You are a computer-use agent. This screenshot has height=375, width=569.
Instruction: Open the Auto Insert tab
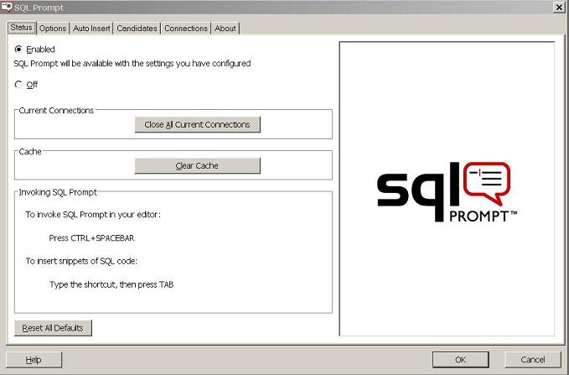pyautogui.click(x=91, y=29)
